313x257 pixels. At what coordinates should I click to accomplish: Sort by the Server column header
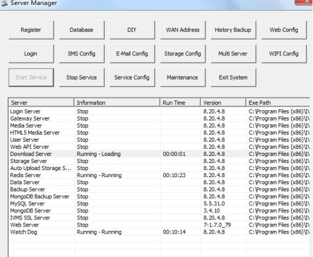pyautogui.click(x=41, y=103)
